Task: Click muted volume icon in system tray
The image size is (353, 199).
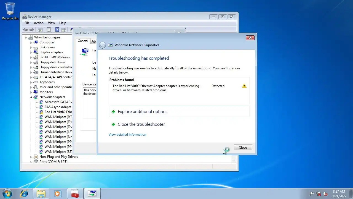Action: click(325, 194)
